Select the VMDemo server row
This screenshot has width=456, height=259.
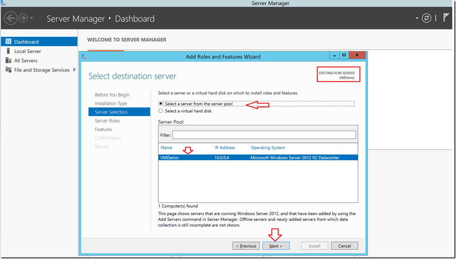[258, 158]
